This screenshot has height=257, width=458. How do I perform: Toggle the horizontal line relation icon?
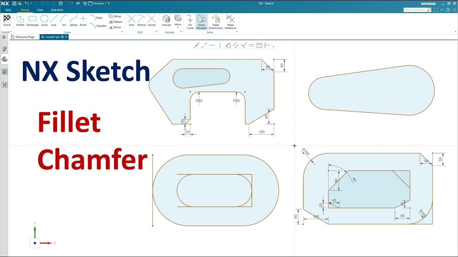(x=213, y=45)
